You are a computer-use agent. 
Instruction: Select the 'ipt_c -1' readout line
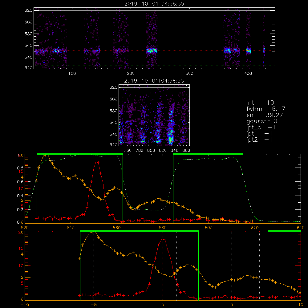261,128
